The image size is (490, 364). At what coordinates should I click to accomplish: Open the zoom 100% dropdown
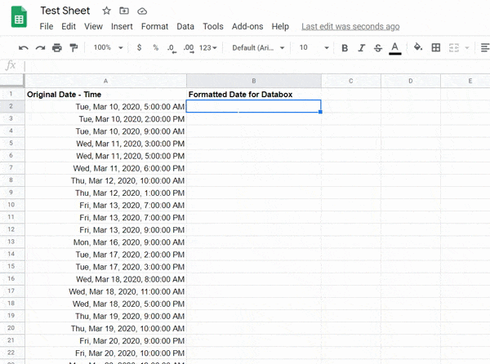click(x=106, y=48)
